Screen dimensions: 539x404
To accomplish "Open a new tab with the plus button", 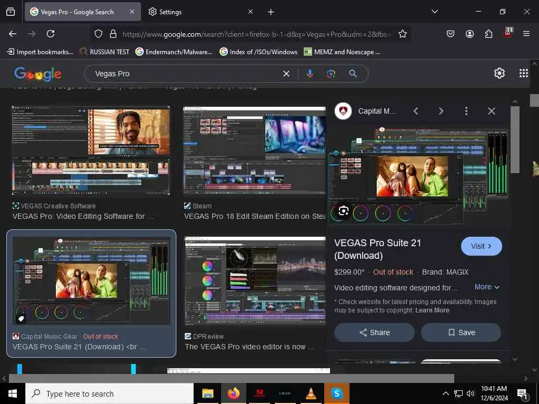I will pos(271,12).
